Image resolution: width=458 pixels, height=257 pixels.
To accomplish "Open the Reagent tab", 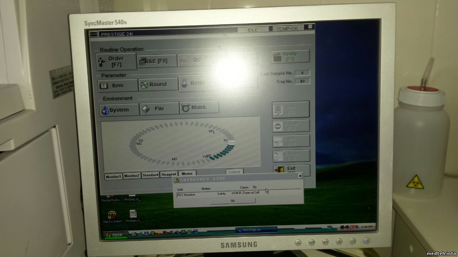I will coord(169,175).
